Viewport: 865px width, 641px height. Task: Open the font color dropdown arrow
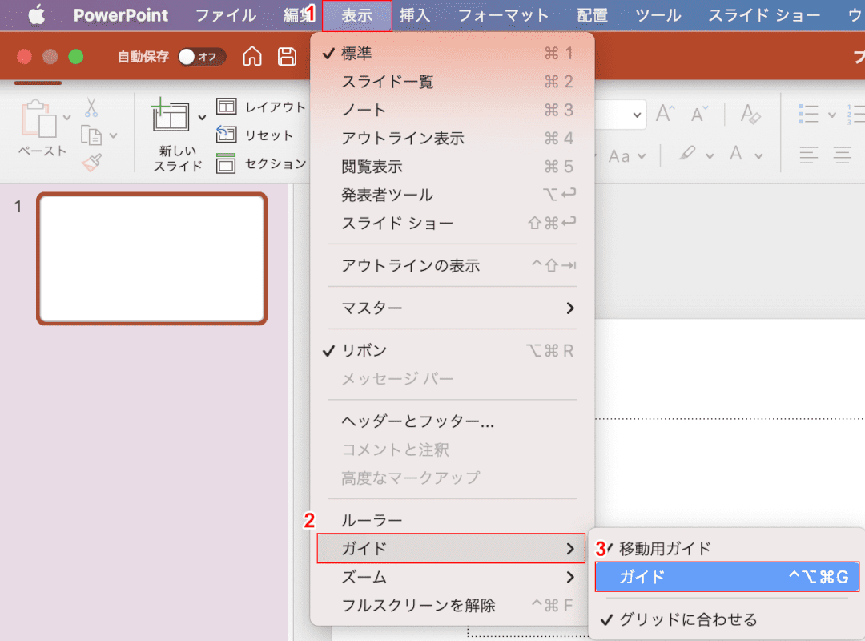click(759, 156)
